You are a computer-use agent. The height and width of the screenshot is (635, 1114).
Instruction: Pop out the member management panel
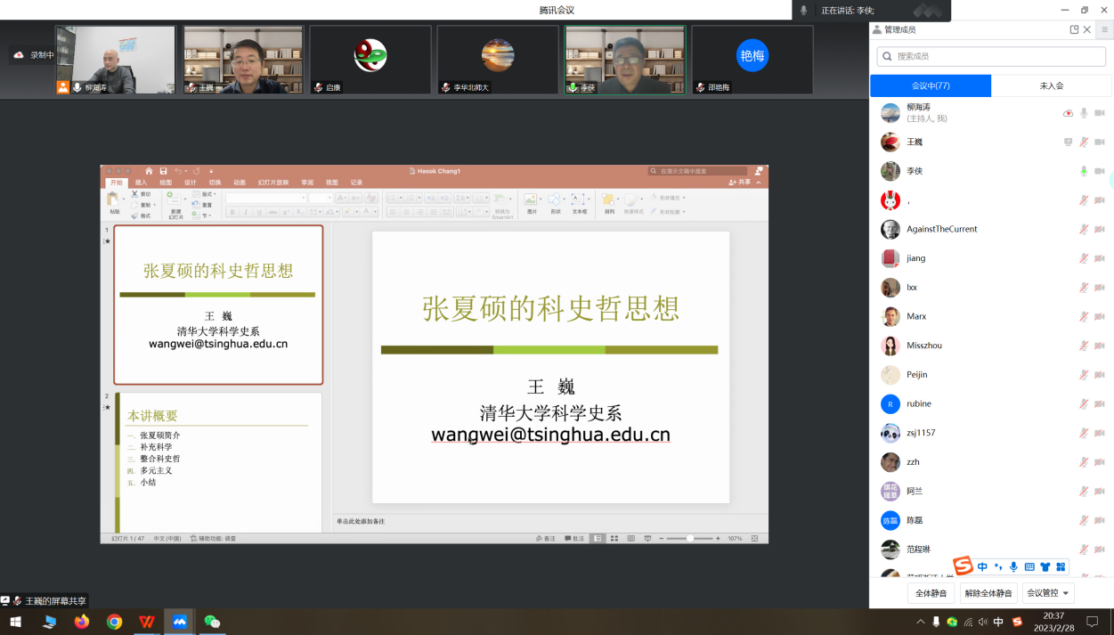pyautogui.click(x=1074, y=29)
